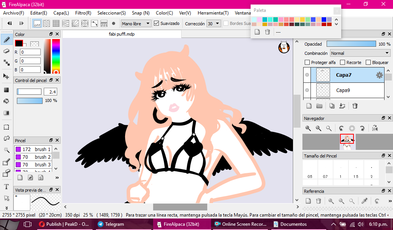
Task: Select the Brush pen tool
Action: click(x=7, y=40)
